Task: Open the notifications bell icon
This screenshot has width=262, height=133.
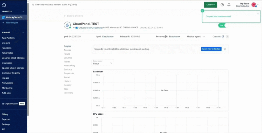Action: coord(229,5)
